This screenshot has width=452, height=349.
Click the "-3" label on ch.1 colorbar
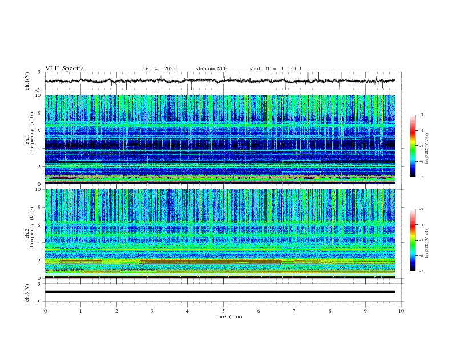tap(421, 115)
